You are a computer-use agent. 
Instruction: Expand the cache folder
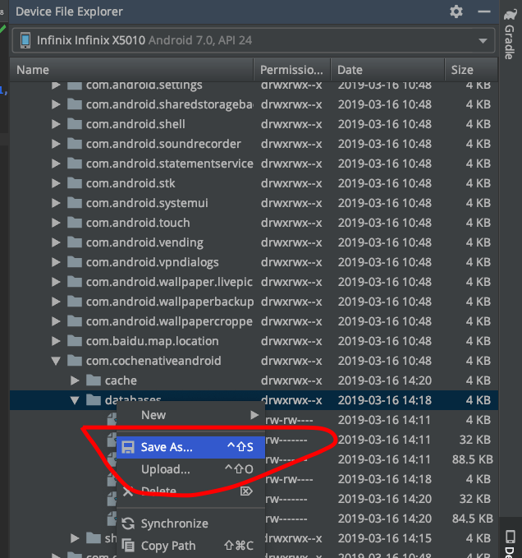click(x=75, y=380)
